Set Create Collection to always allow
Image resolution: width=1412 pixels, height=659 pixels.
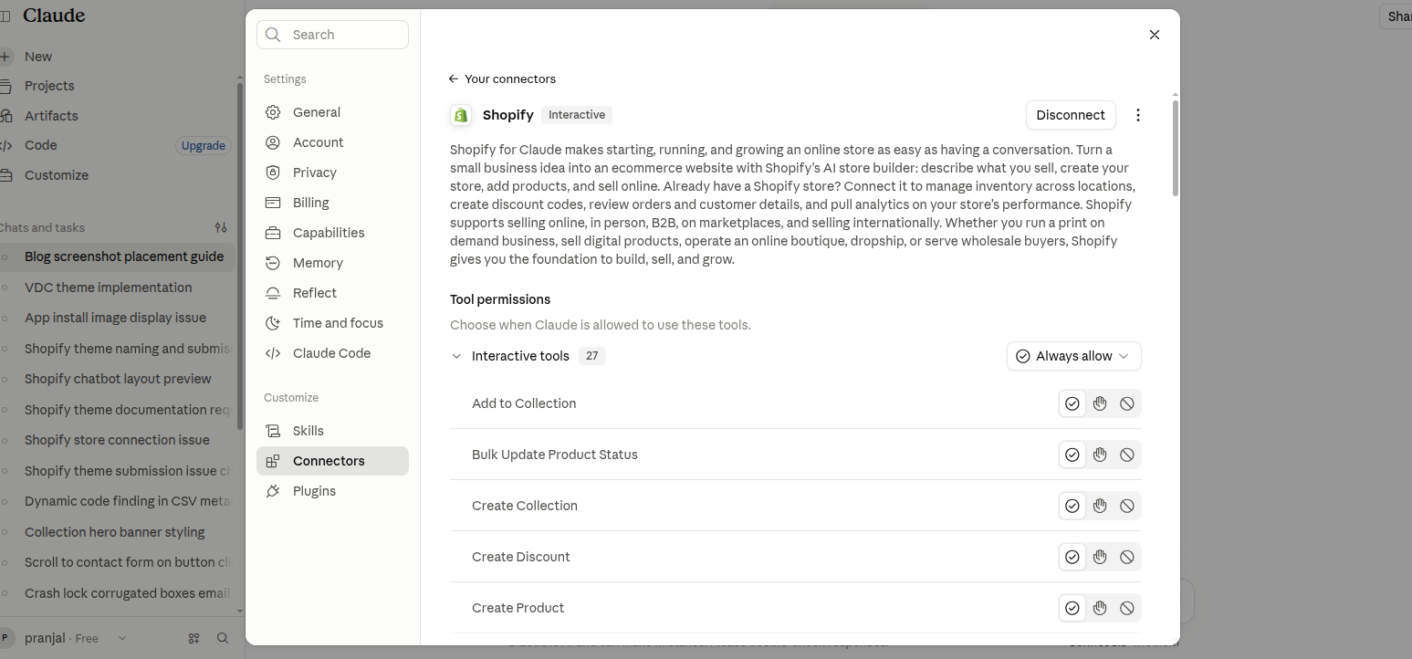(x=1072, y=506)
